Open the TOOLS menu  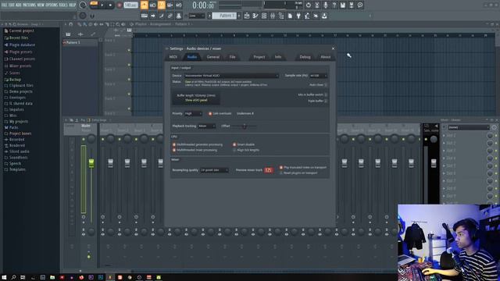[x=63, y=5]
